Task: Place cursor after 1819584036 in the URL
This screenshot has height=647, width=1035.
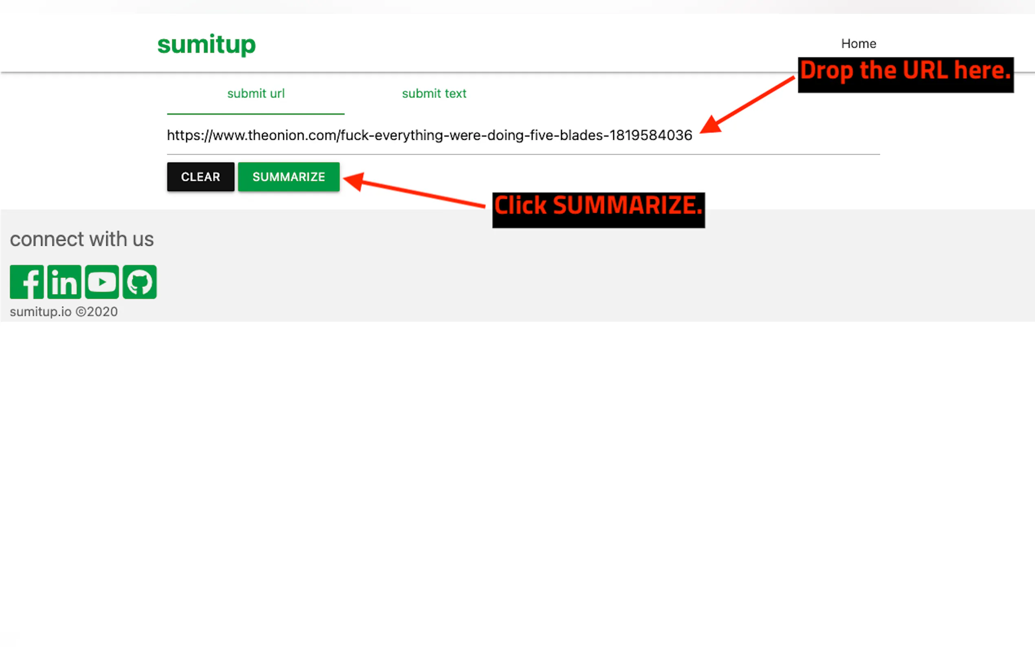Action: click(x=693, y=136)
